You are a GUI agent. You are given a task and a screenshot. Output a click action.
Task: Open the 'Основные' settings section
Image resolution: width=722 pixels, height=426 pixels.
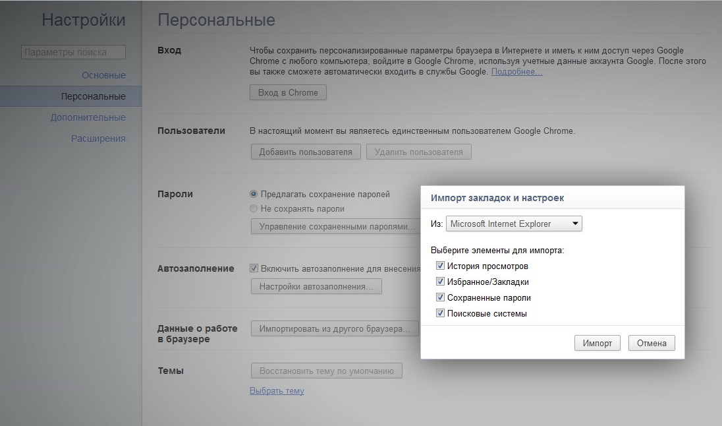103,75
